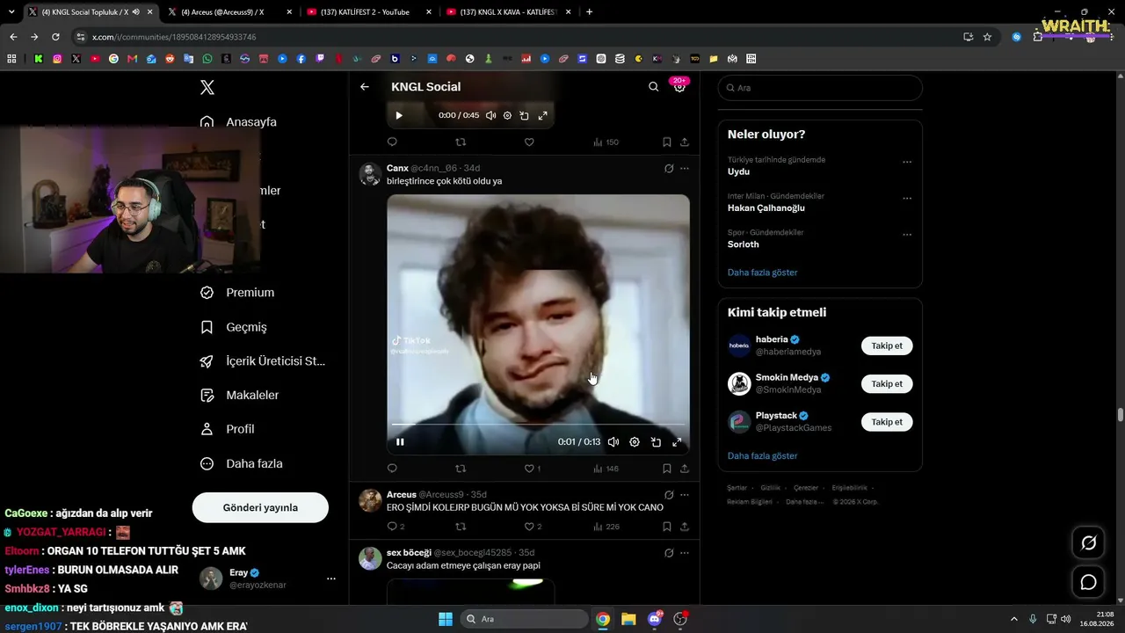
Task: Open settings gear on the Canx video
Action: tap(635, 442)
